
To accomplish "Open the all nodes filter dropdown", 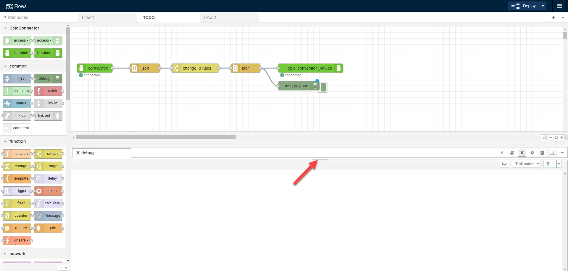I will 526,164.
